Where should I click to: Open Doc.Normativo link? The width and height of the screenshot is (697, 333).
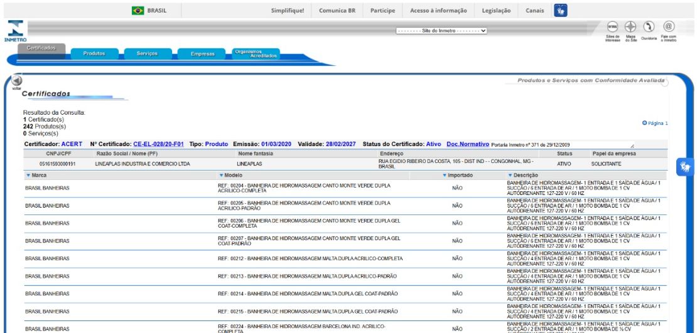(468, 144)
